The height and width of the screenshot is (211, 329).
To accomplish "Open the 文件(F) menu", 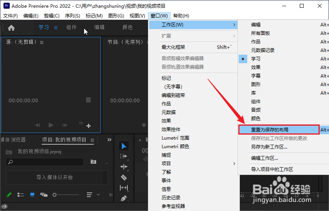I will tap(11, 16).
